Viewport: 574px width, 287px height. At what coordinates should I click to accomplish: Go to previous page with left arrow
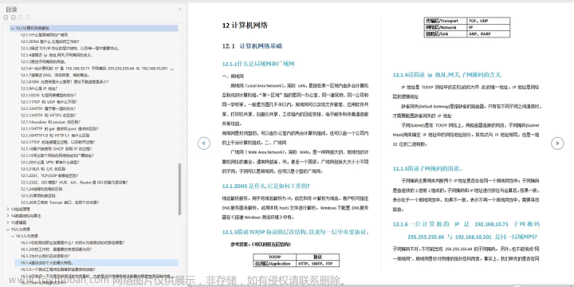[204, 143]
